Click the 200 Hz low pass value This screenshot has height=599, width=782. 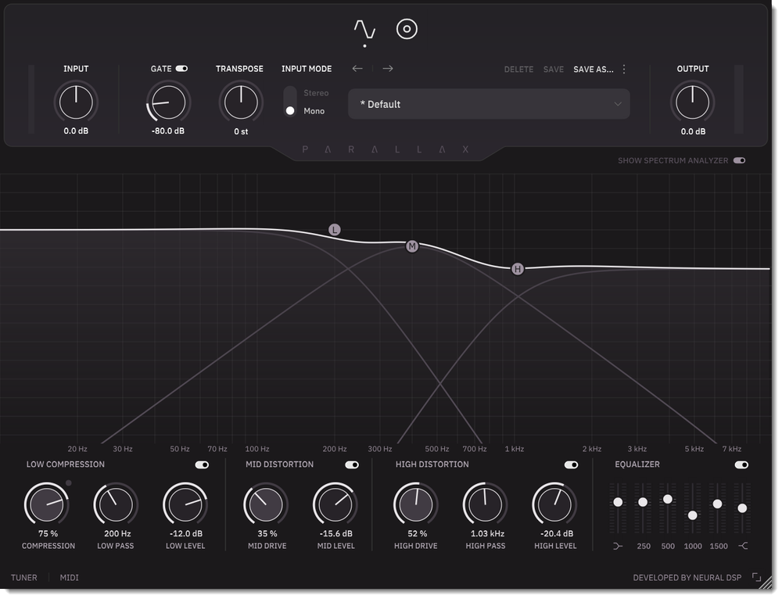pos(117,533)
